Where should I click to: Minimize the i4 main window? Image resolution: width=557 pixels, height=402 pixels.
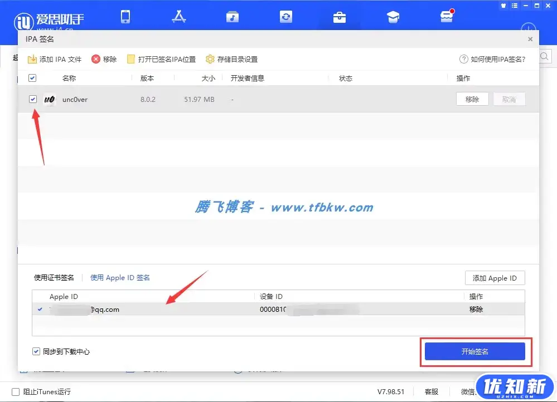[x=526, y=6]
